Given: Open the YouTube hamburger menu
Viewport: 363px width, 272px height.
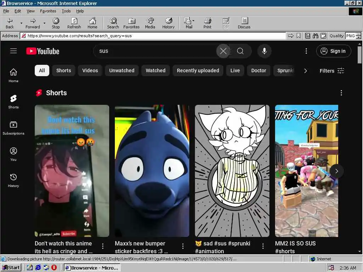Looking at the screenshot, I should tap(13, 51).
